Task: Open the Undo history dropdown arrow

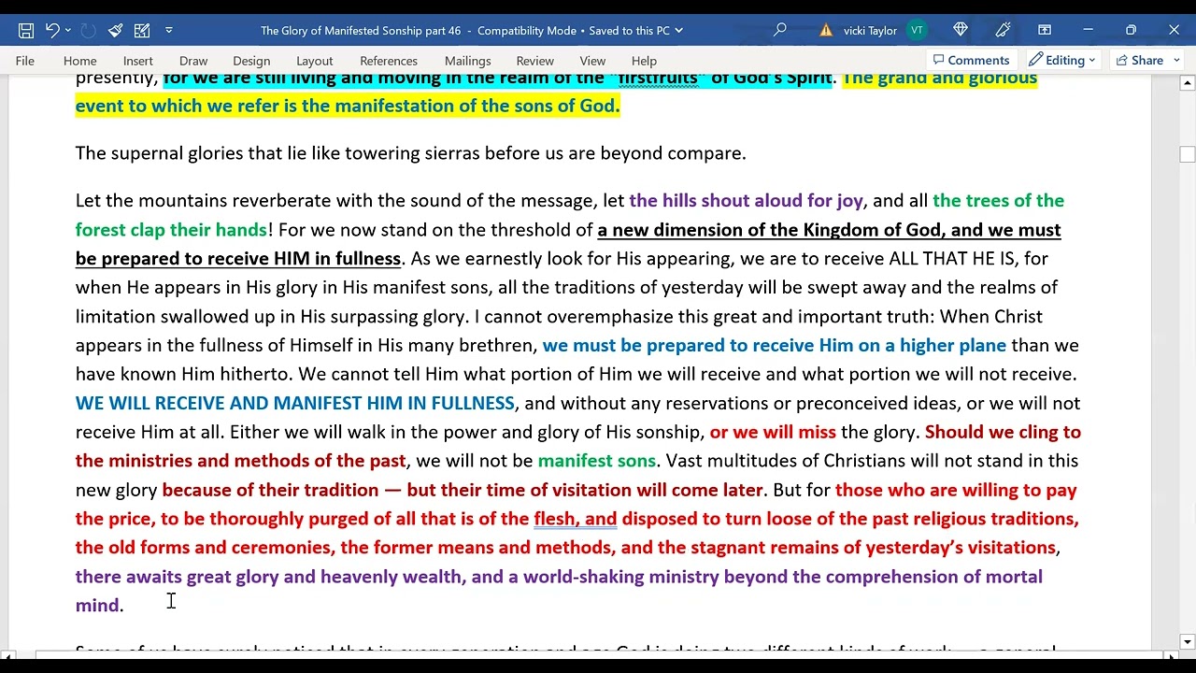Action: point(70,30)
